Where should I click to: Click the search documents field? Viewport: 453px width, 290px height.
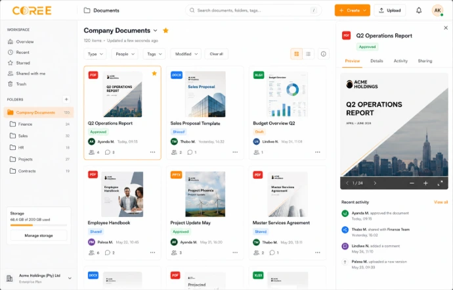253,11
